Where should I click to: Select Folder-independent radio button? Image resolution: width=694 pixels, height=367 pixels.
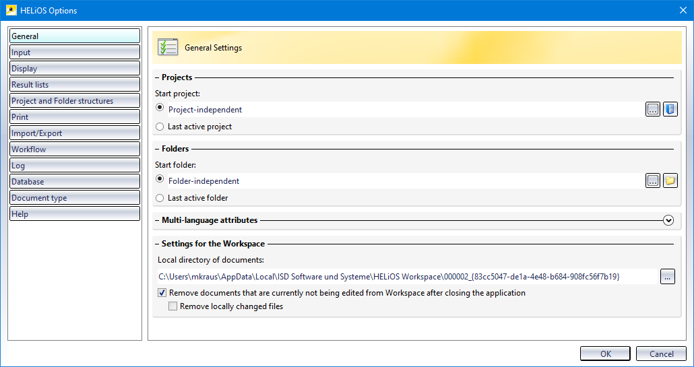pos(160,178)
